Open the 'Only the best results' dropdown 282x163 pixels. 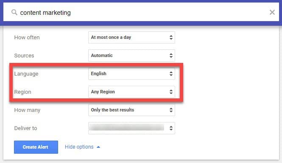coord(131,110)
